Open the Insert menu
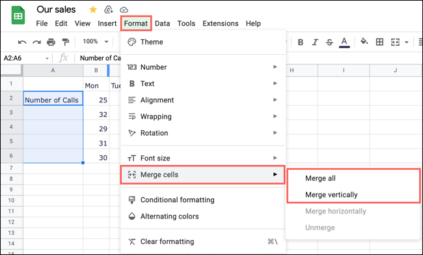 107,23
